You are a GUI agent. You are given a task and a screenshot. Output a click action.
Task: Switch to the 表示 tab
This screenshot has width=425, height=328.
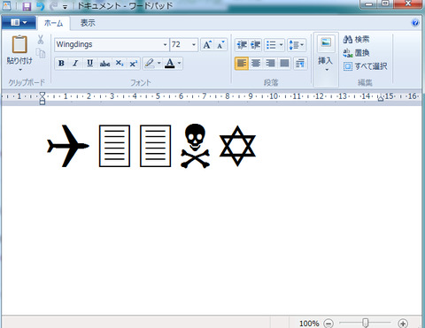tap(88, 23)
